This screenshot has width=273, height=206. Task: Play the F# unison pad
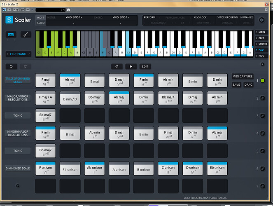pyautogui.click(x=70, y=169)
